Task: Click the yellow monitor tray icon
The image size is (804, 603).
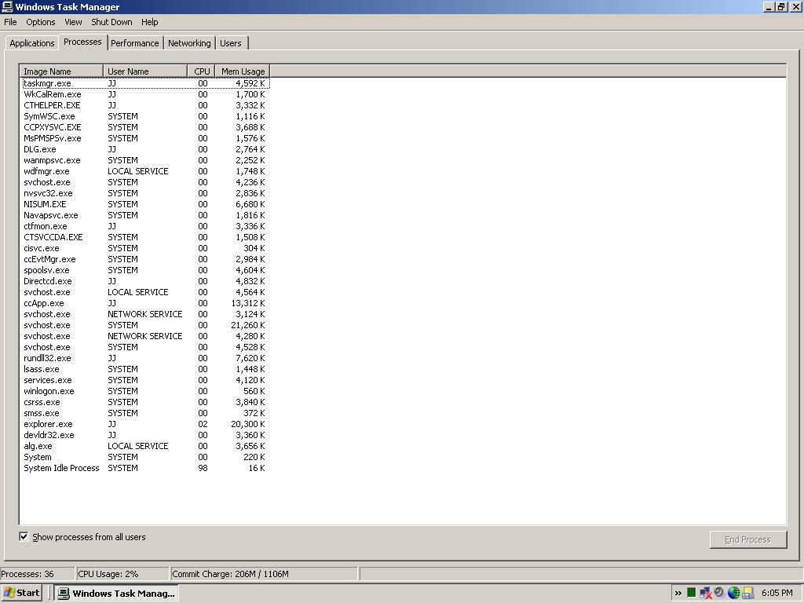Action: click(x=747, y=593)
